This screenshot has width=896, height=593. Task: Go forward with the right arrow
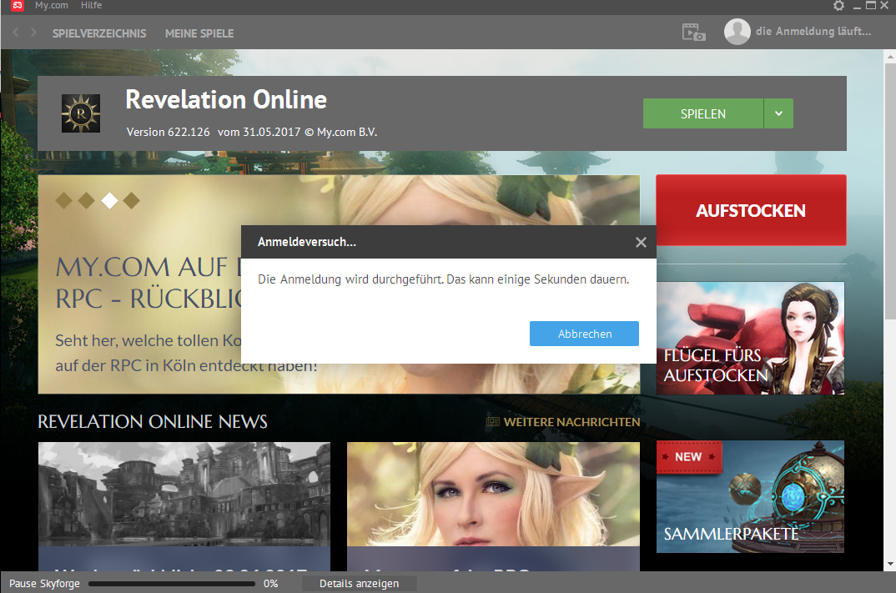point(33,33)
